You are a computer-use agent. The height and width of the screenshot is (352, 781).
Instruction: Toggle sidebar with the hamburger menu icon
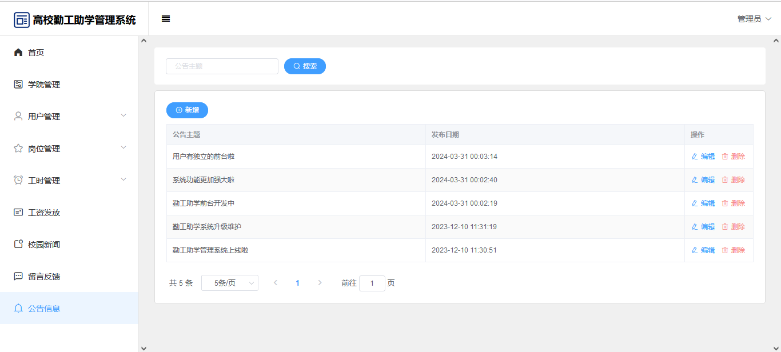pos(166,19)
